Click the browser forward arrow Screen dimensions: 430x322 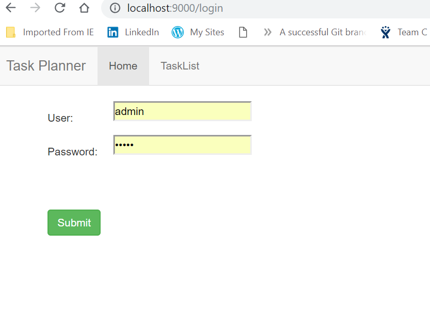click(x=35, y=8)
